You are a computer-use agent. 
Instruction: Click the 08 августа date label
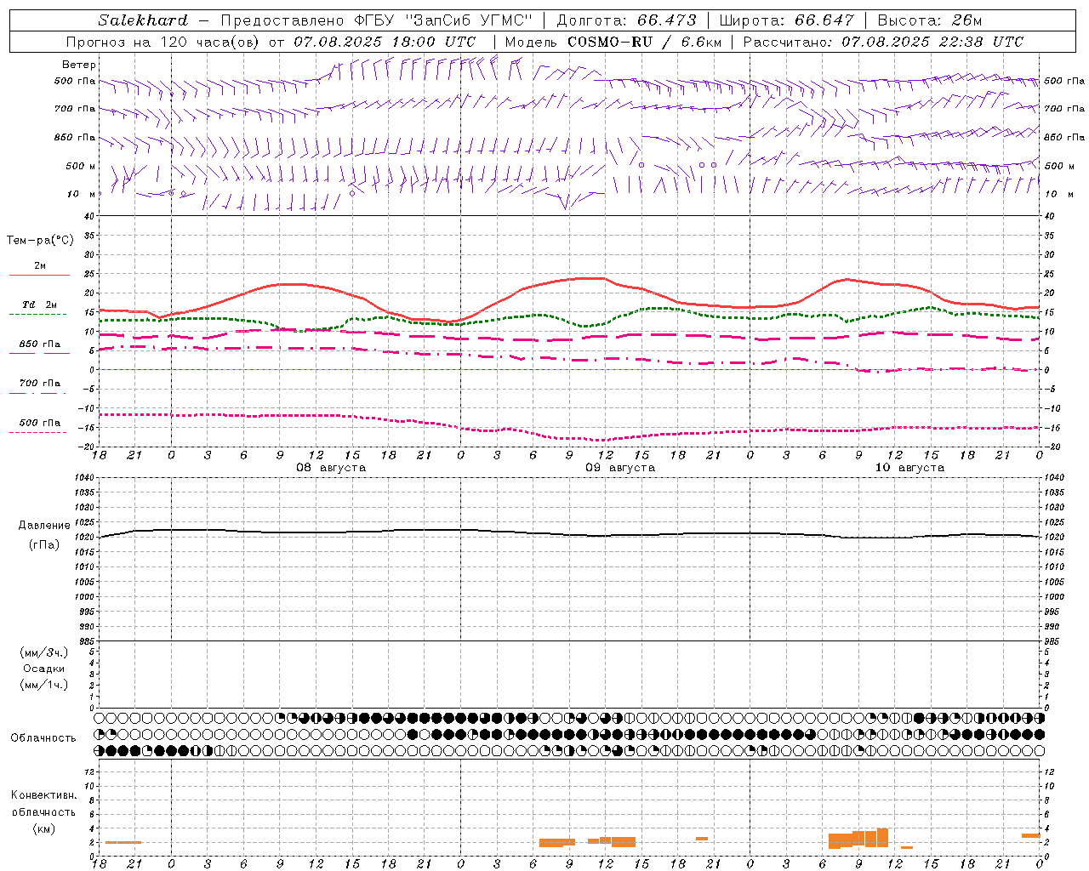click(330, 468)
